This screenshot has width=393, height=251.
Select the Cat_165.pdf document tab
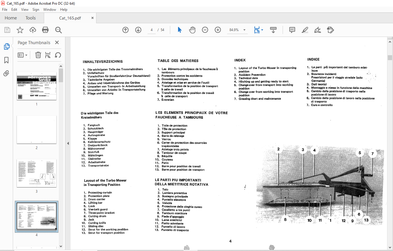click(70, 18)
